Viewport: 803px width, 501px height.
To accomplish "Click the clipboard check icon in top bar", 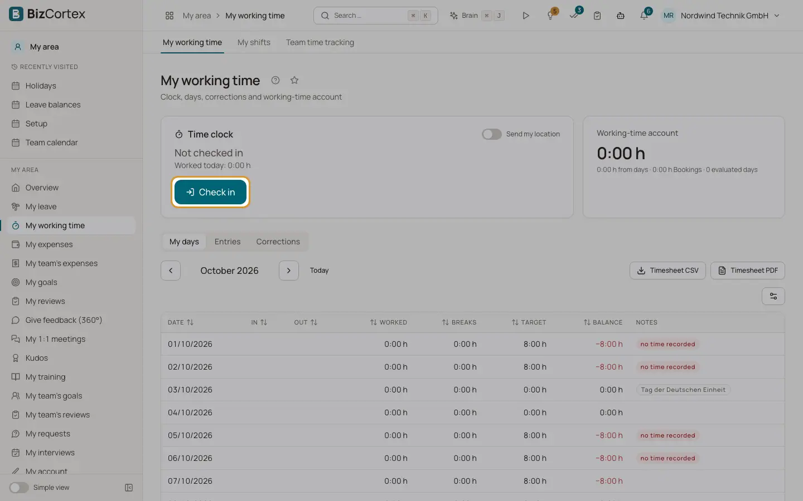I will click(x=597, y=16).
